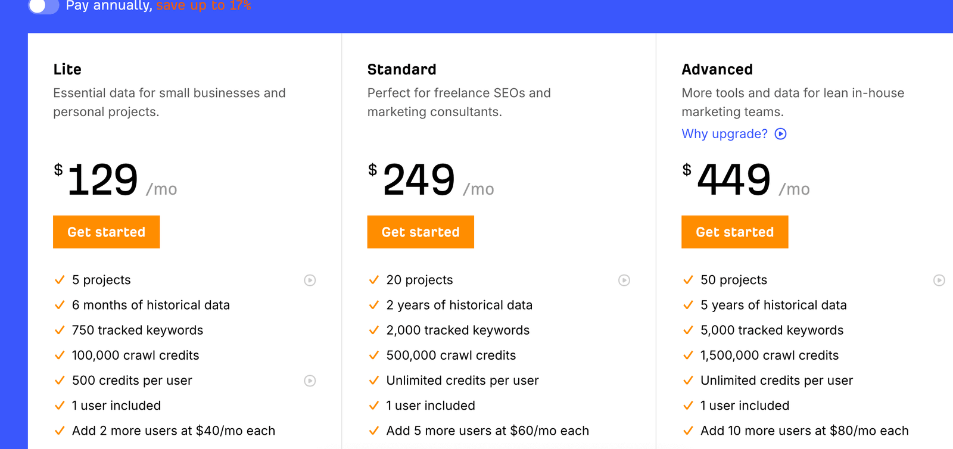Viewport: 953px width, 449px height.
Task: Click the save up to 17% text
Action: 203,6
